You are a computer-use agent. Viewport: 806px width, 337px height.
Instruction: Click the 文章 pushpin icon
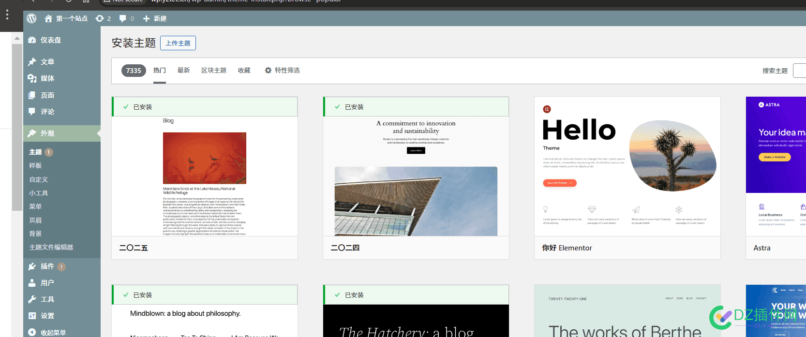click(x=32, y=62)
